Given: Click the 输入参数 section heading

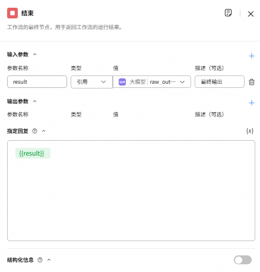Looking at the screenshot, I should 18,54.
